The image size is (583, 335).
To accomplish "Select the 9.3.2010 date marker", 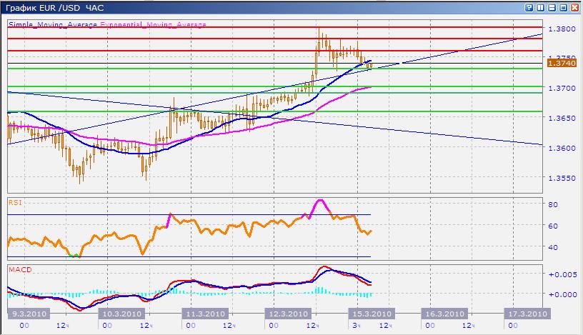I will (x=26, y=314).
